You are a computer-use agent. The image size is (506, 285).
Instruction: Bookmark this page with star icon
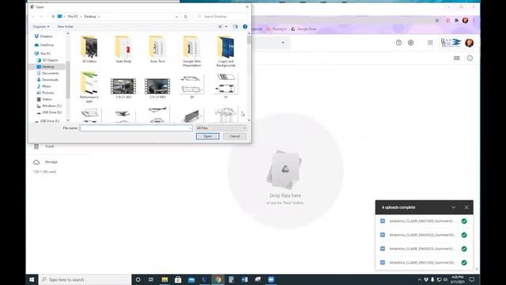tap(437, 21)
